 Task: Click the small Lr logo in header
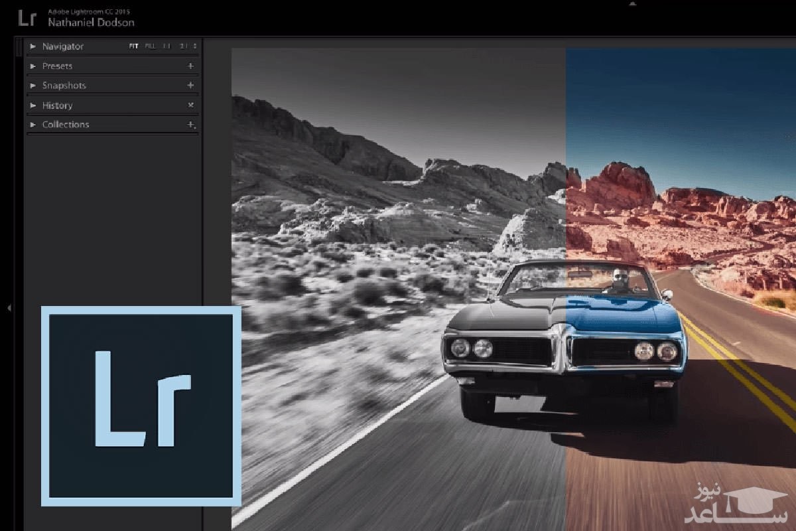(27, 18)
